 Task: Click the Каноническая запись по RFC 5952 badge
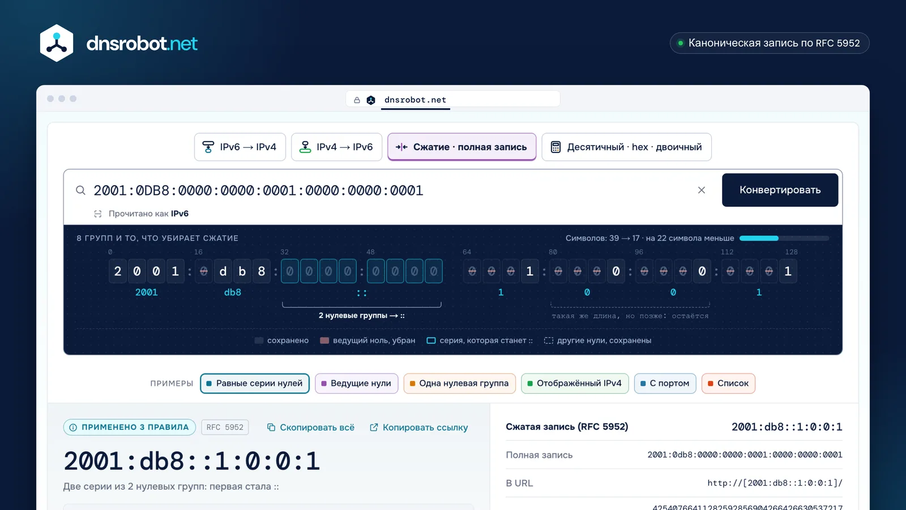point(770,43)
